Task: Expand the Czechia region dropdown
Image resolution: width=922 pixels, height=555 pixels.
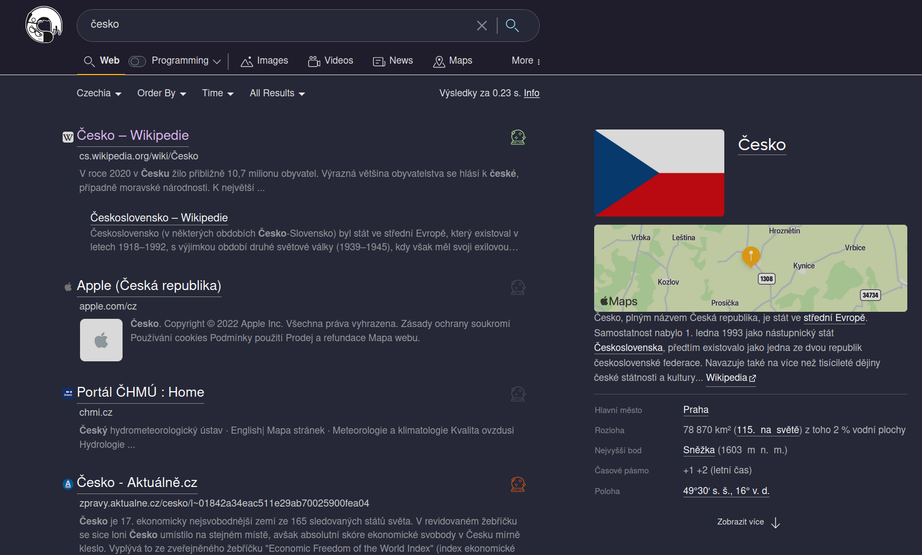Action: pos(99,94)
